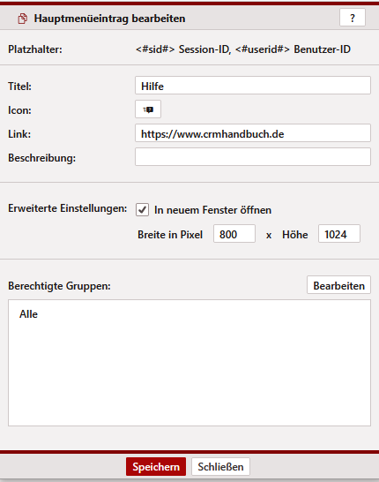Focus the Höhe field showing 1024

(x=339, y=234)
